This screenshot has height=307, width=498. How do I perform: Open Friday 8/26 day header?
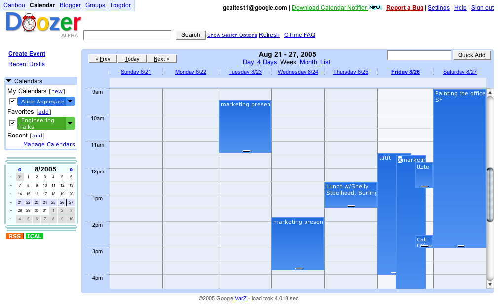click(405, 72)
